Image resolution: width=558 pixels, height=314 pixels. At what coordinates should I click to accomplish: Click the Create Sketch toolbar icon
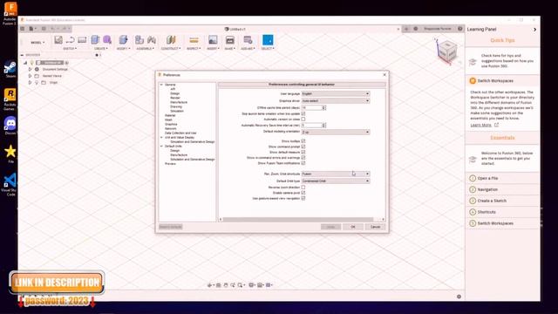coord(58,40)
